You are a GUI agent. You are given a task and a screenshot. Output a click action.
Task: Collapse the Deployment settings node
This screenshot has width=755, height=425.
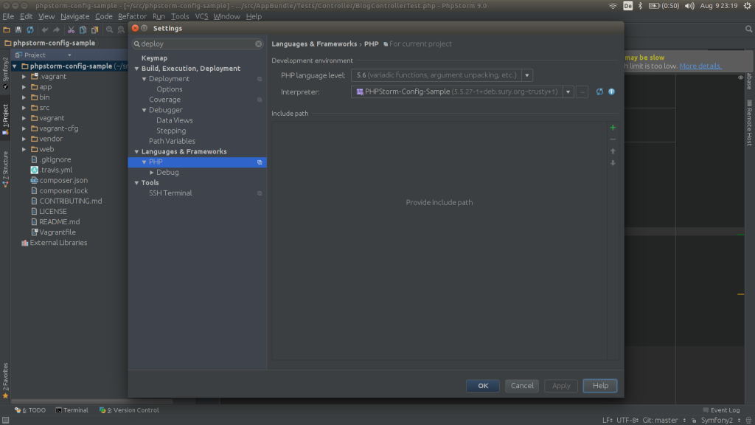click(144, 79)
